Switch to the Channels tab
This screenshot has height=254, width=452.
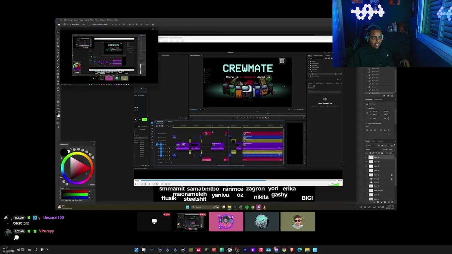pos(380,141)
